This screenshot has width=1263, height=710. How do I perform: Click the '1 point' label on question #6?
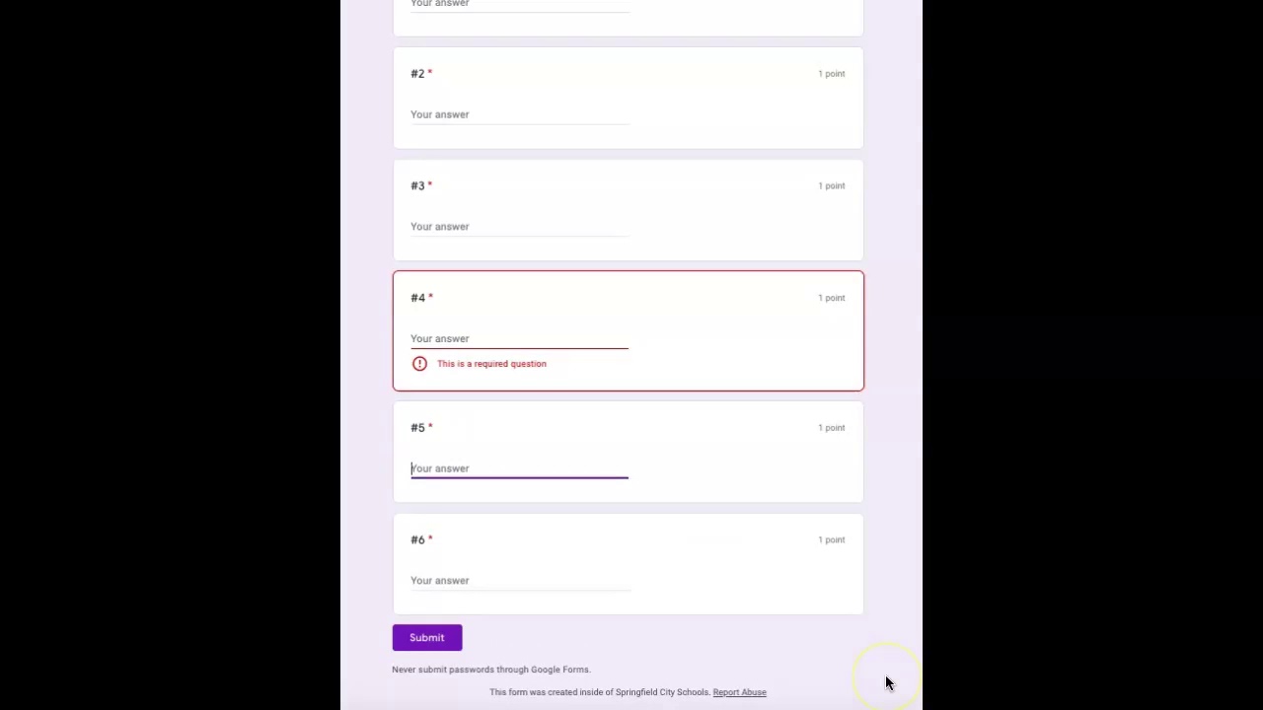831,540
